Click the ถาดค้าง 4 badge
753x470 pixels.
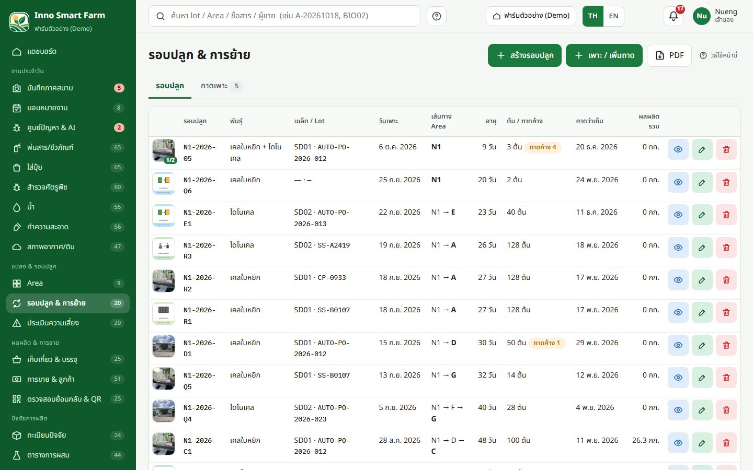click(x=543, y=147)
